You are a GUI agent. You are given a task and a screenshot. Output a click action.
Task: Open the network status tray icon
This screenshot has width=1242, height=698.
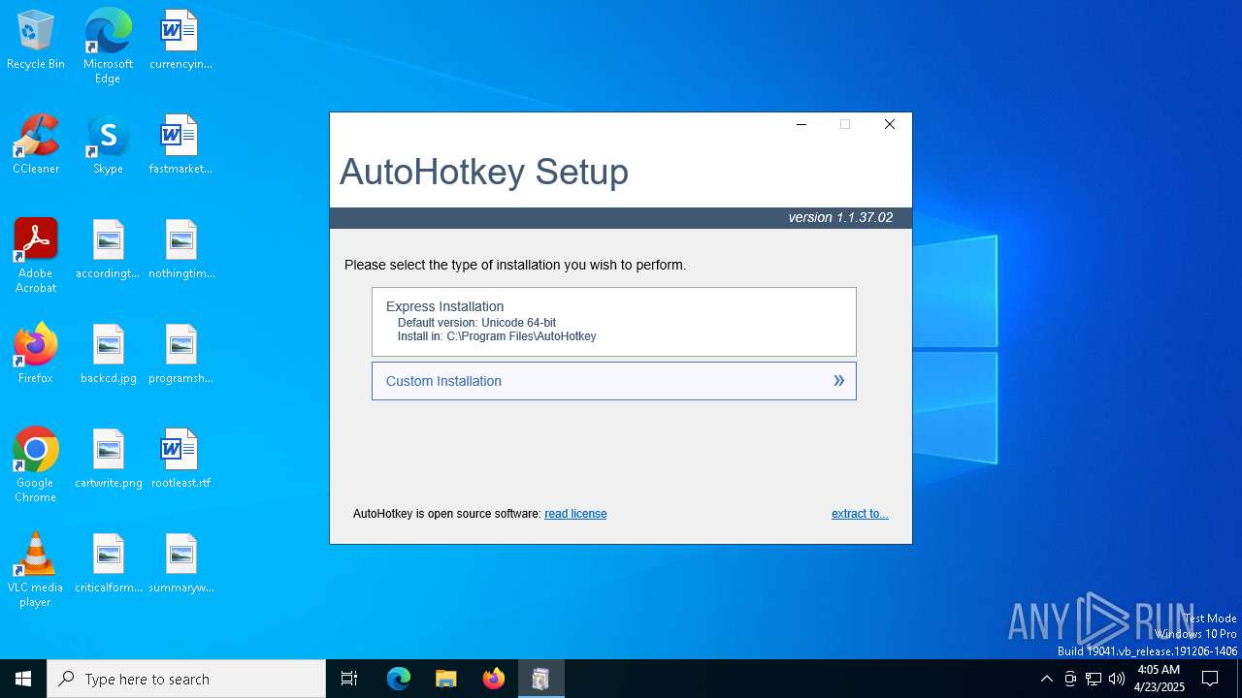coord(1094,679)
